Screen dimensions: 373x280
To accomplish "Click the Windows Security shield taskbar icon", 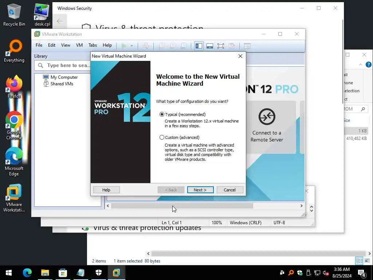I will (x=98, y=273).
